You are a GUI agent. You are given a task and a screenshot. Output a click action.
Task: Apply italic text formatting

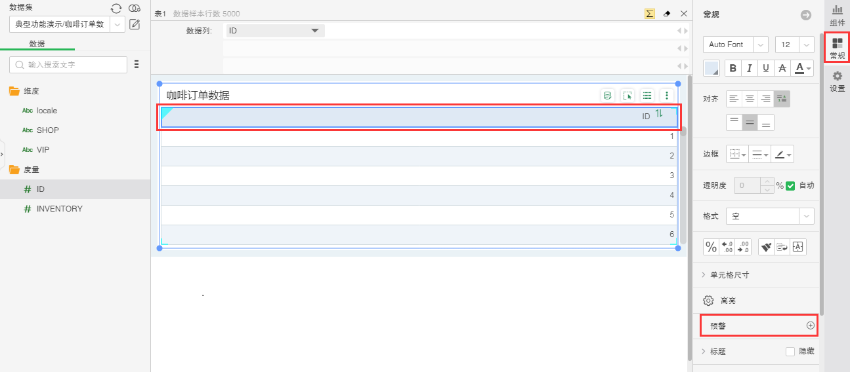(749, 68)
